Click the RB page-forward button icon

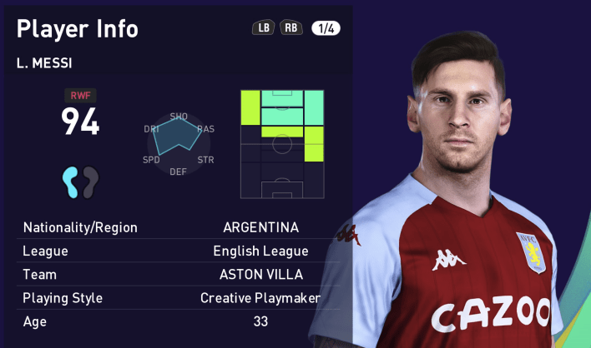tap(291, 27)
